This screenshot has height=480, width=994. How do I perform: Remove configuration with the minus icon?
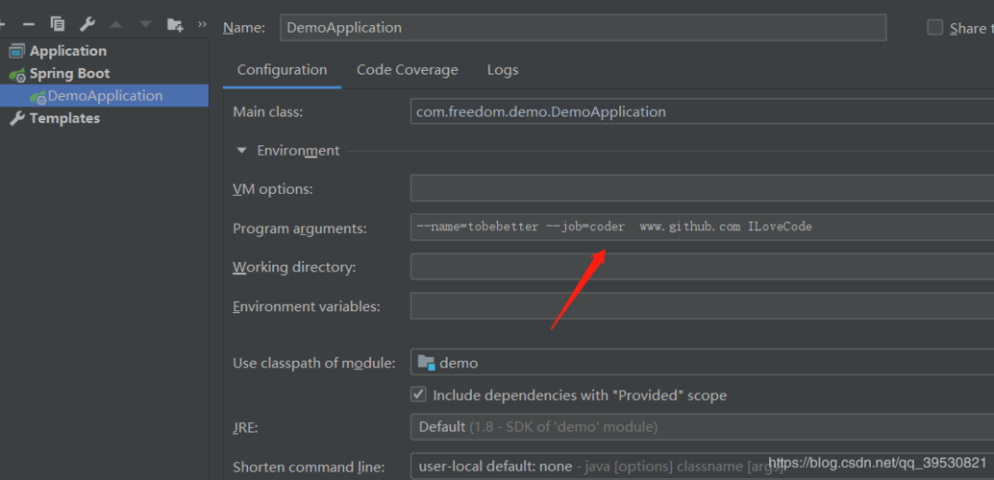click(x=29, y=25)
